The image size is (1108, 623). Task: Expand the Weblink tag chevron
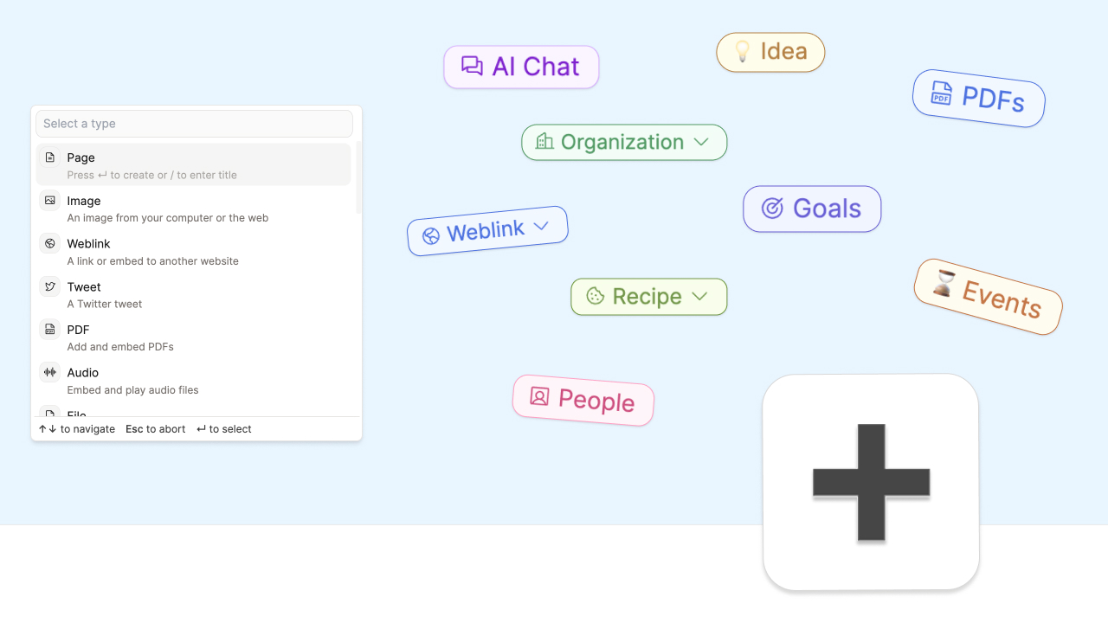click(x=541, y=226)
